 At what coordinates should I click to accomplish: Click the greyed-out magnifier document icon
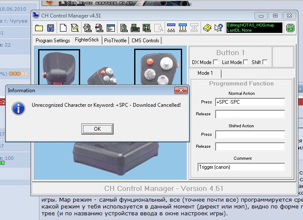coord(159,28)
